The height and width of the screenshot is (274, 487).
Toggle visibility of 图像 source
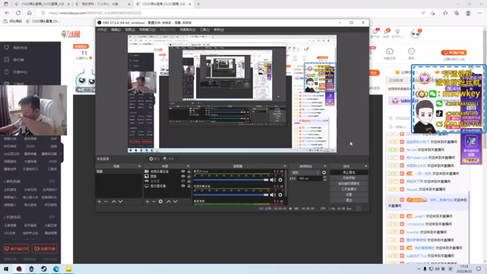pos(183,176)
